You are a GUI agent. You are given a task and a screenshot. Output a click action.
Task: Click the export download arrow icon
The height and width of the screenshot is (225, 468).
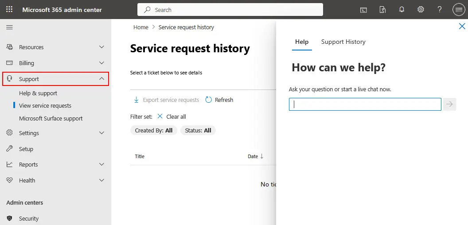click(x=136, y=100)
